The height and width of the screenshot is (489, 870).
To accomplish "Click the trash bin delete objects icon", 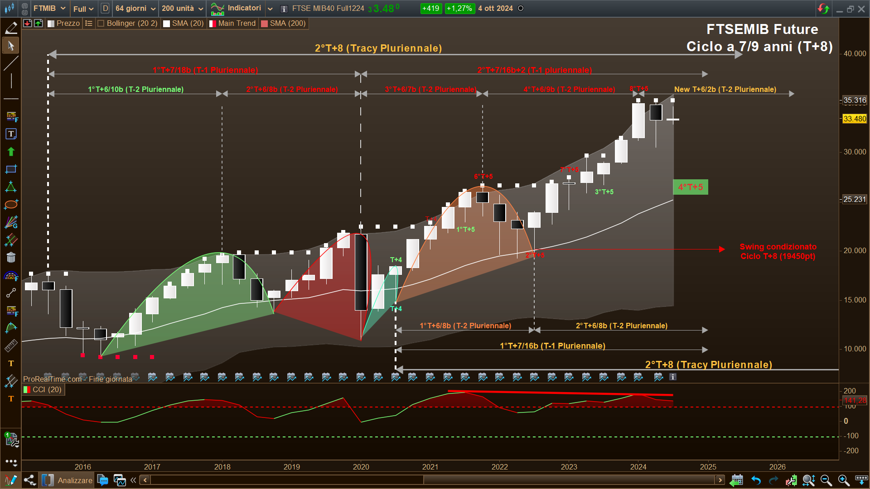I will pos(11,258).
